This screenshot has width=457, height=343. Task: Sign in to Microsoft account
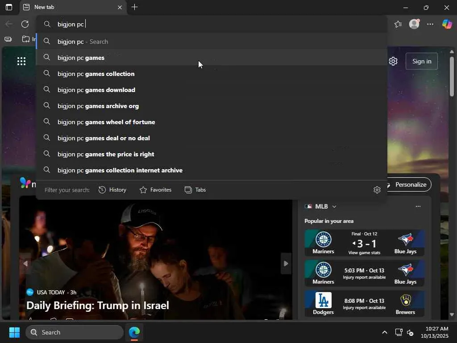click(422, 61)
